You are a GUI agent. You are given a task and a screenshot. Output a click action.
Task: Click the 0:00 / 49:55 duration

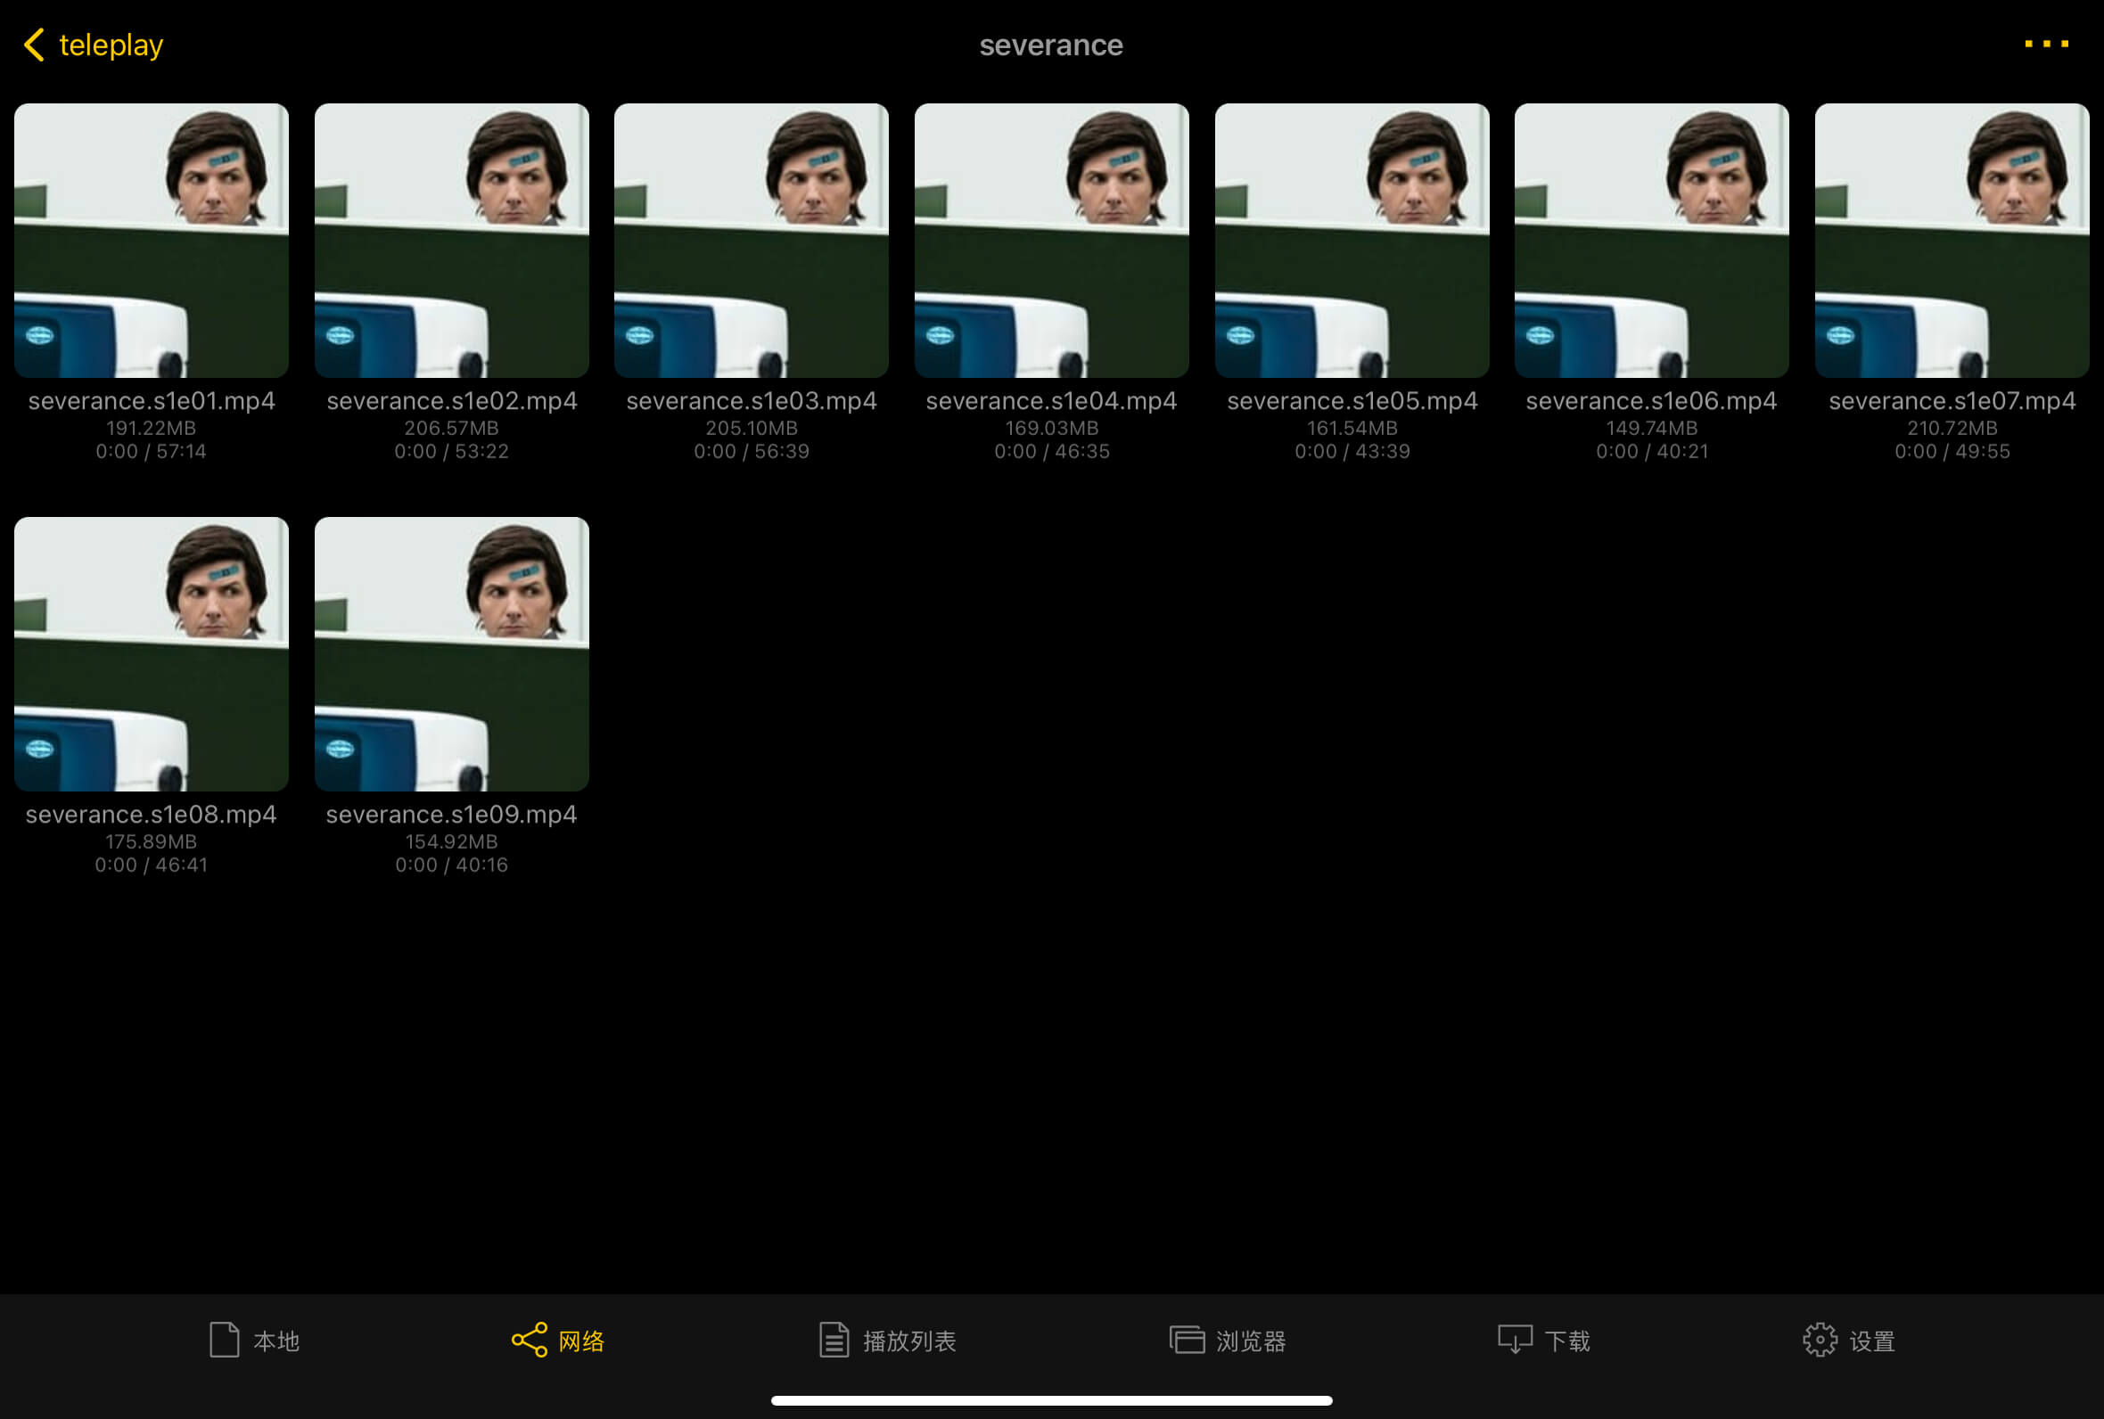point(1952,452)
